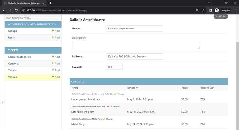Reload the page using the refresh icon
The height and width of the screenshot is (130, 239).
[16, 10]
